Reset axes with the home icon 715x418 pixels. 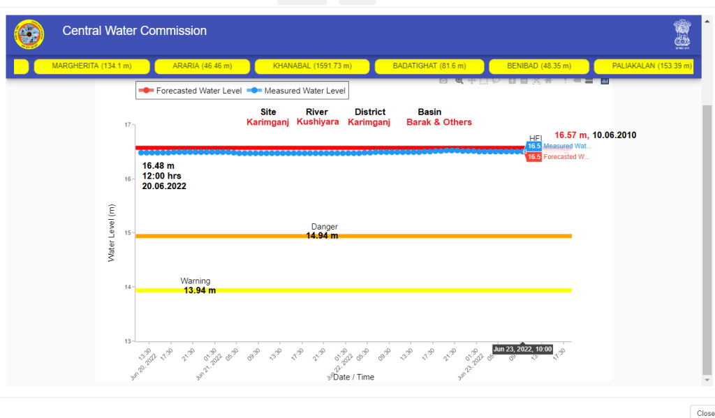[x=549, y=81]
